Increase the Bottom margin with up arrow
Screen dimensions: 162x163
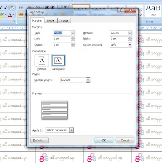pos(130,32)
